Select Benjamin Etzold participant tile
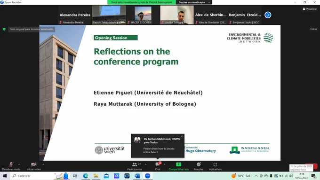320x180 pixels. pos(245,15)
